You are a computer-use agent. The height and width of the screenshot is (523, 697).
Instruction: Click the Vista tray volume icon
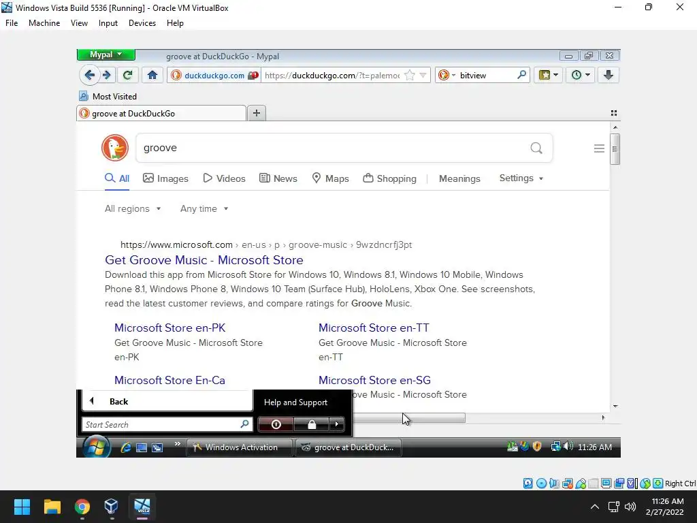(568, 447)
